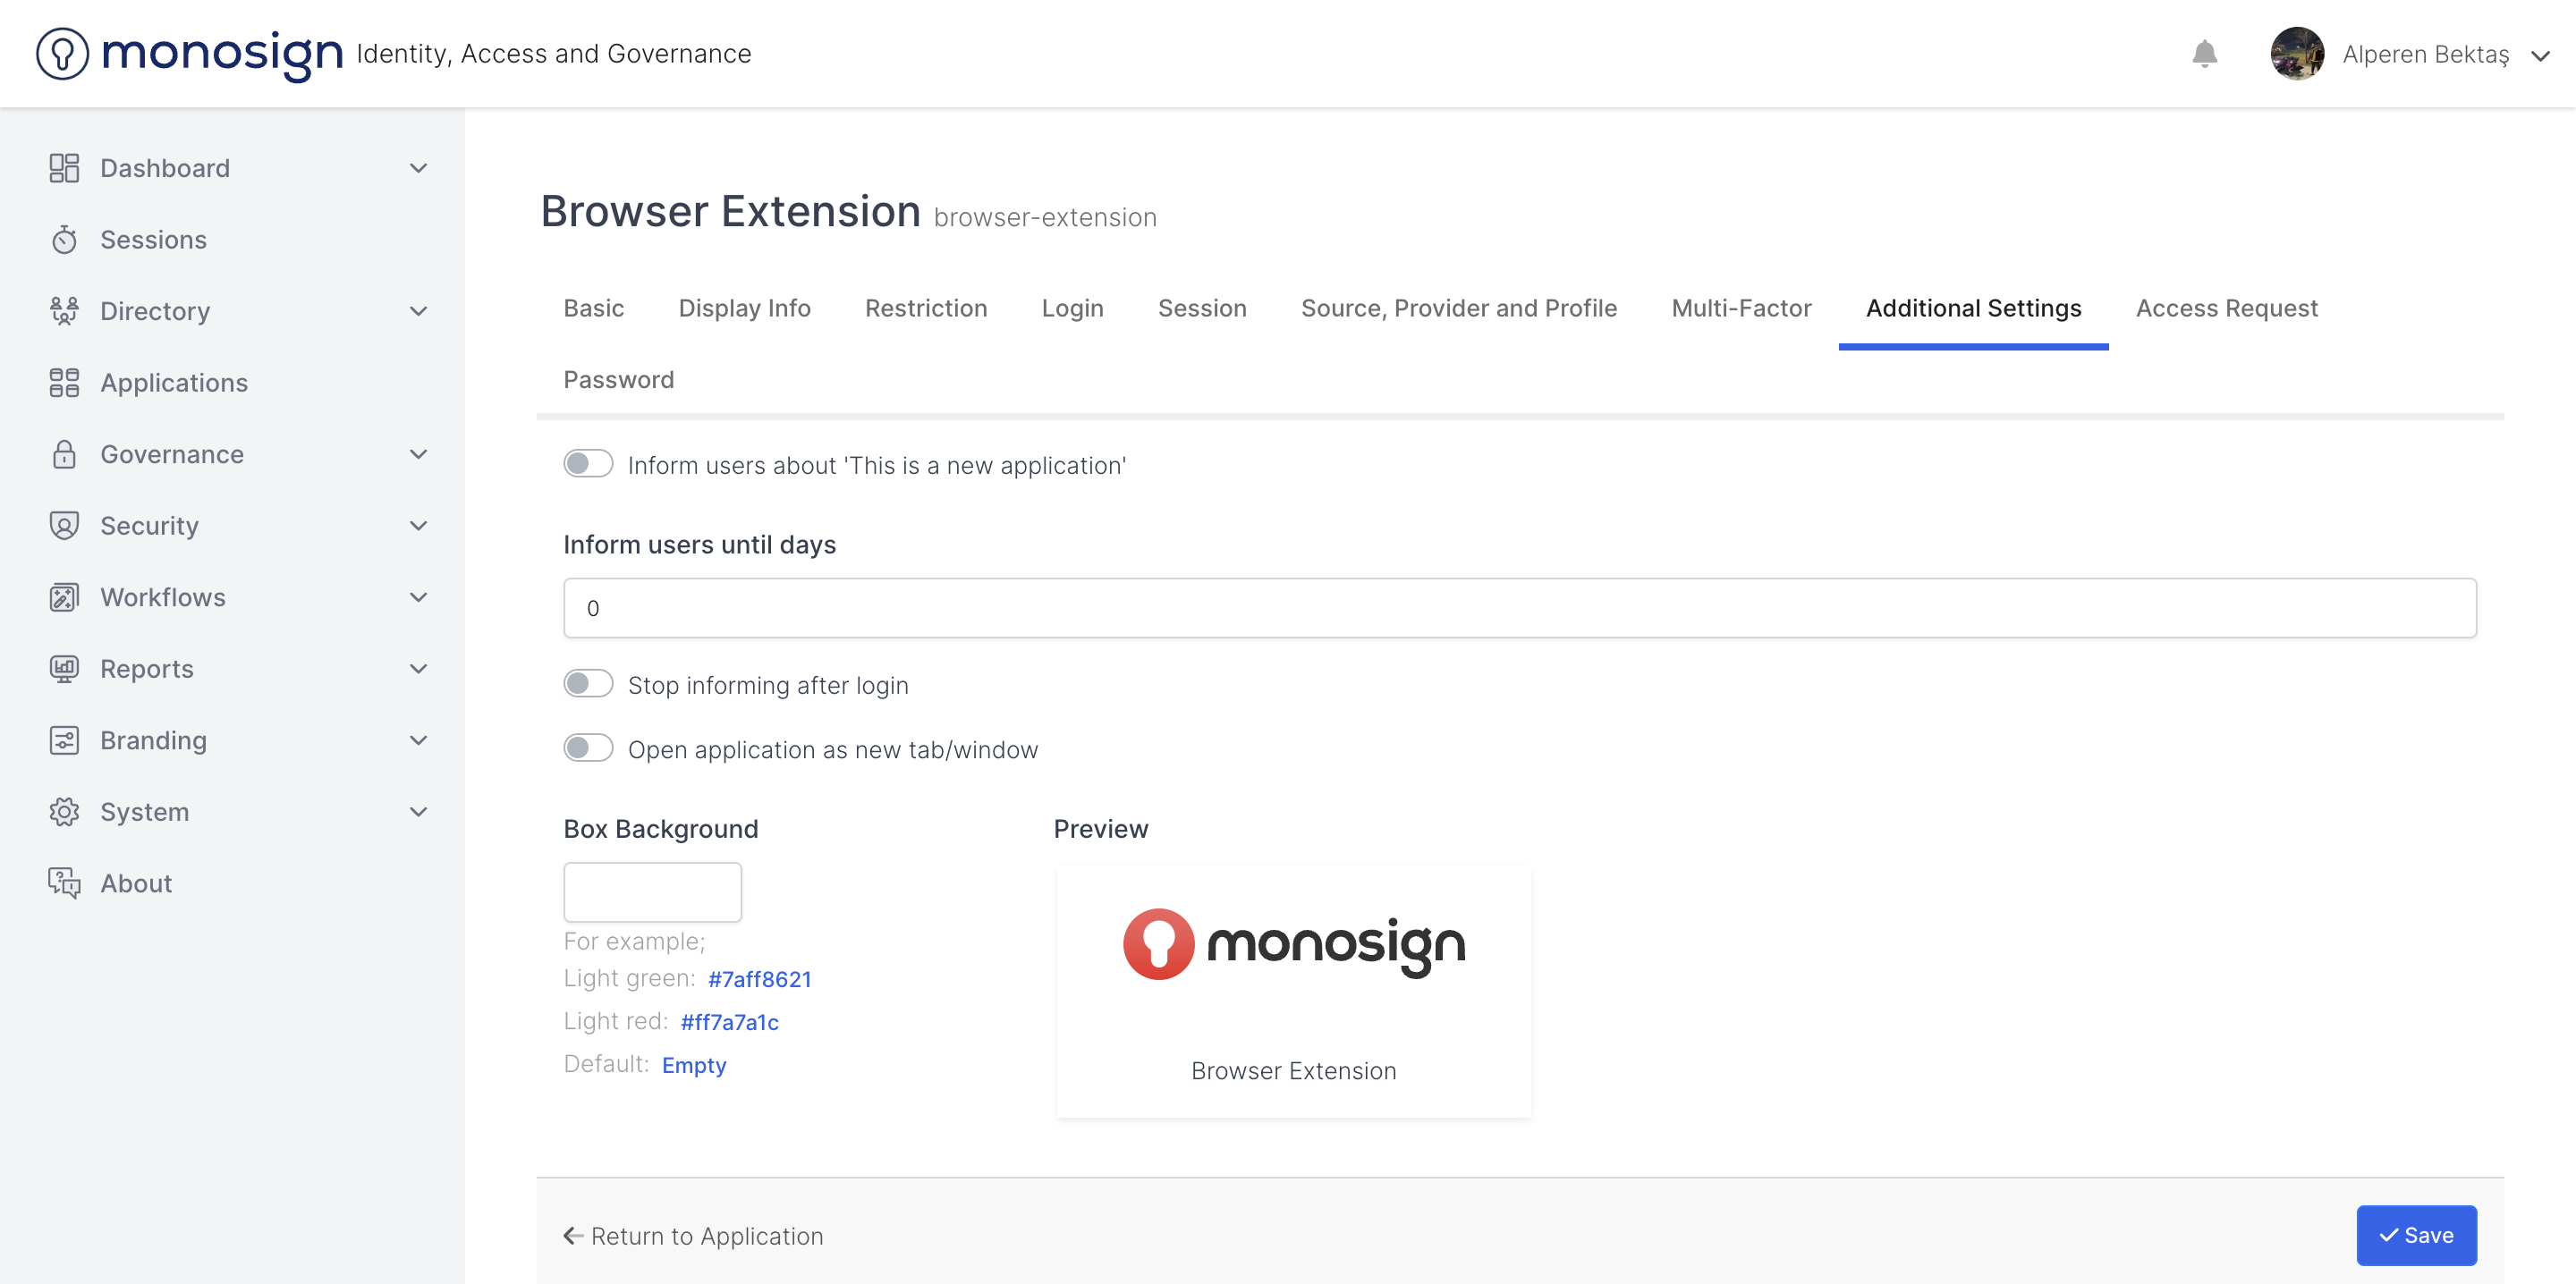Viewport: 2576px width, 1284px height.
Task: Click the Applications grid icon
Action: 64,383
